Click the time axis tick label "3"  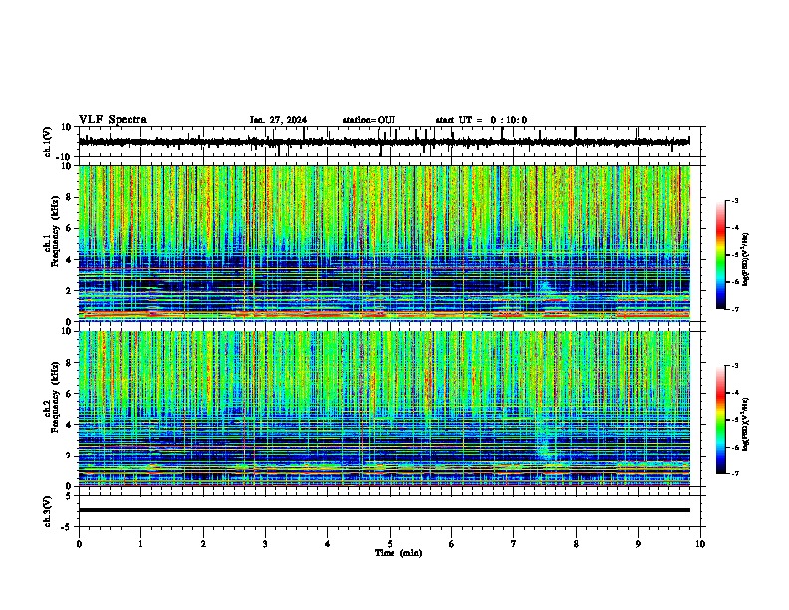click(265, 544)
